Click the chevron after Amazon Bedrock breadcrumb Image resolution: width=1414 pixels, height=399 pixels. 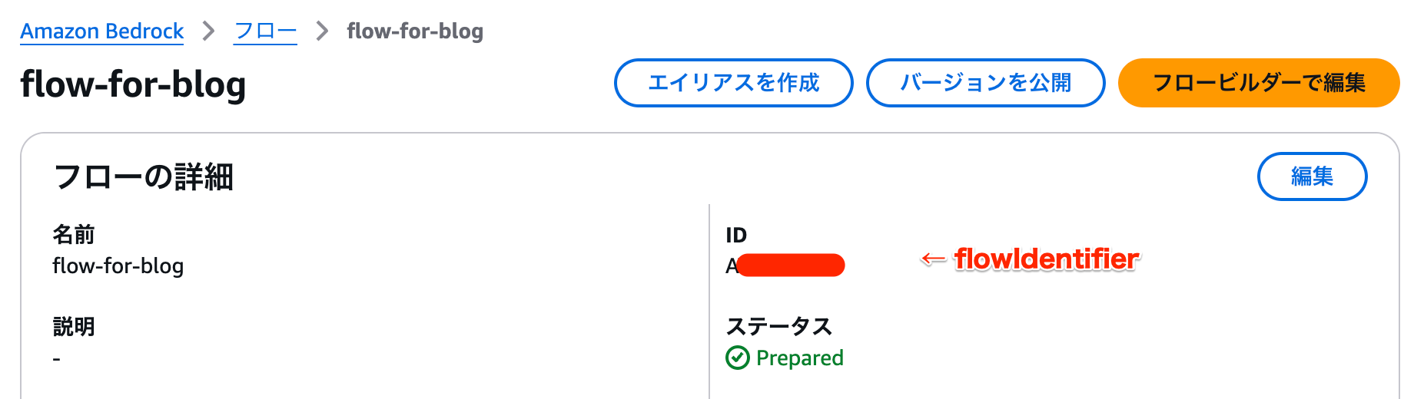tap(208, 31)
